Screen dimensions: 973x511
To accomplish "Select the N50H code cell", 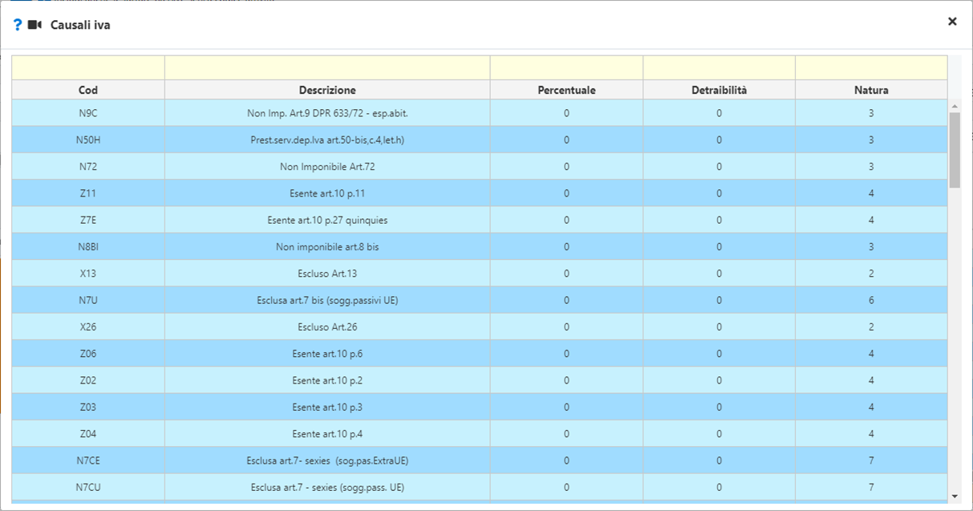I will pyautogui.click(x=88, y=140).
